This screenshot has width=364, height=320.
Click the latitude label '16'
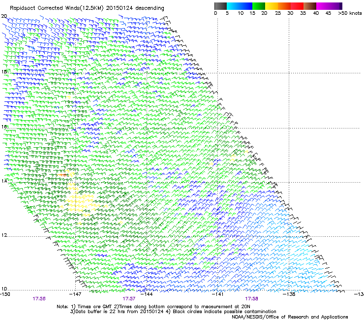coord(4,127)
